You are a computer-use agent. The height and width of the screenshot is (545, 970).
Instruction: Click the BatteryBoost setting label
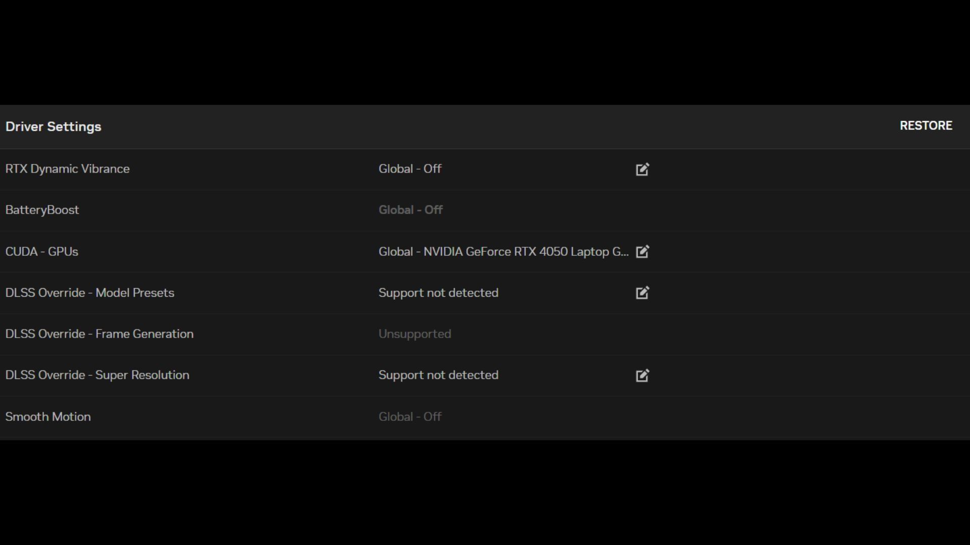42,210
